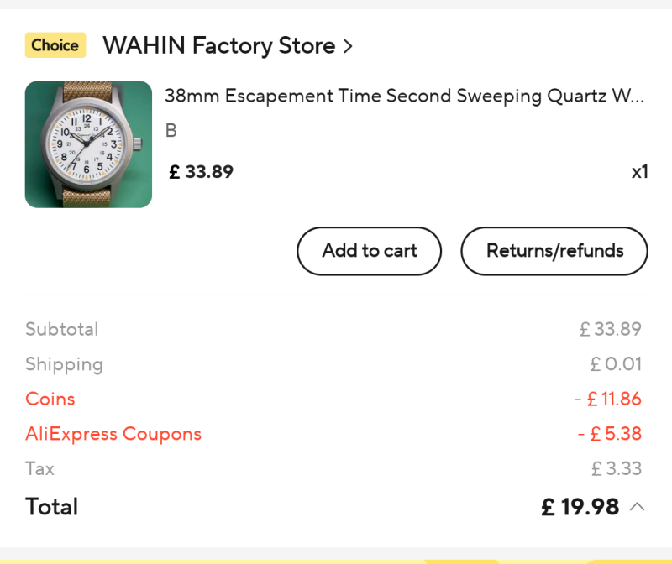Click the Tax row label
Image resolution: width=672 pixels, height=564 pixels.
point(39,468)
